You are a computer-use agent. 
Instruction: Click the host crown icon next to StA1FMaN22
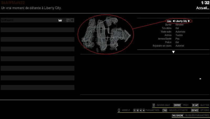pyautogui.click(x=60, y=20)
